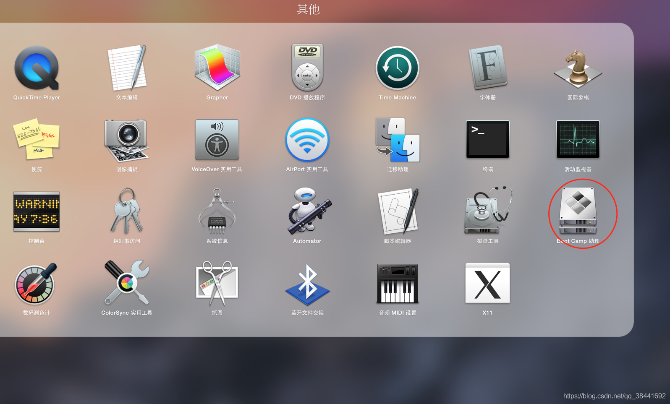Open QuickTime Player app
Screen dimensions: 670x404
[x=37, y=68]
